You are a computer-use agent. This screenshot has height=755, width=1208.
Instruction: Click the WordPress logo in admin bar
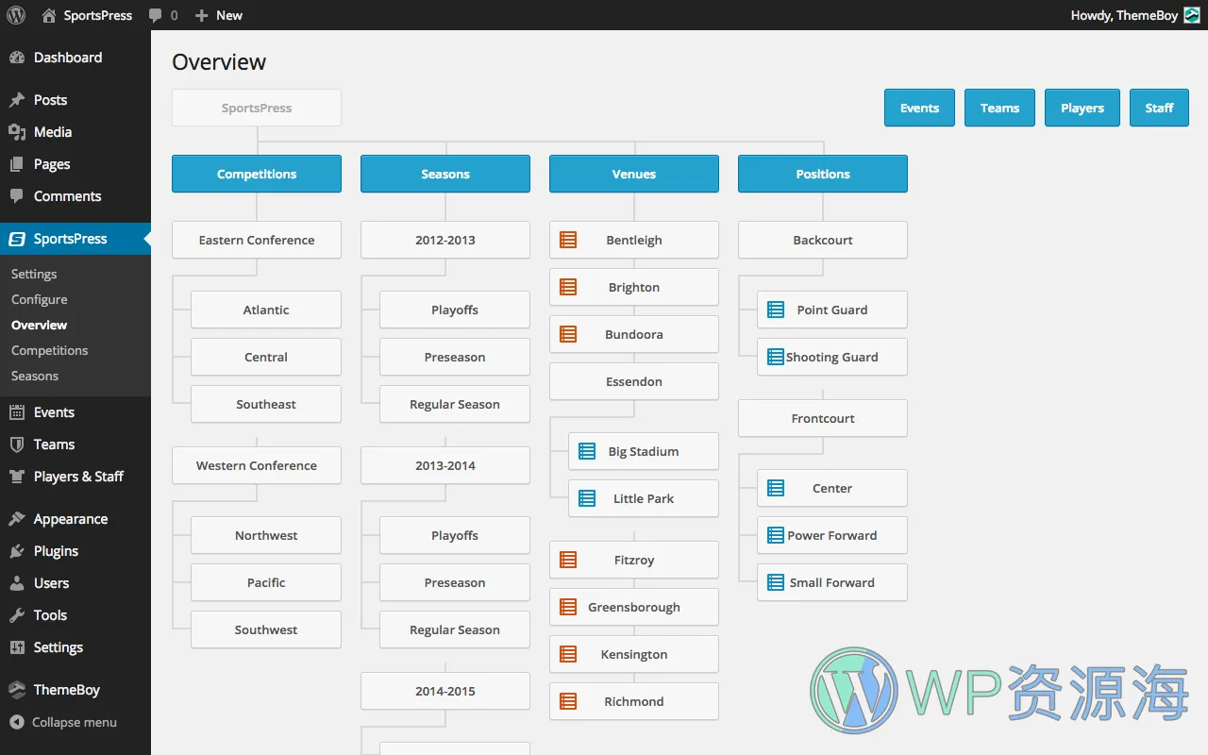click(x=16, y=15)
